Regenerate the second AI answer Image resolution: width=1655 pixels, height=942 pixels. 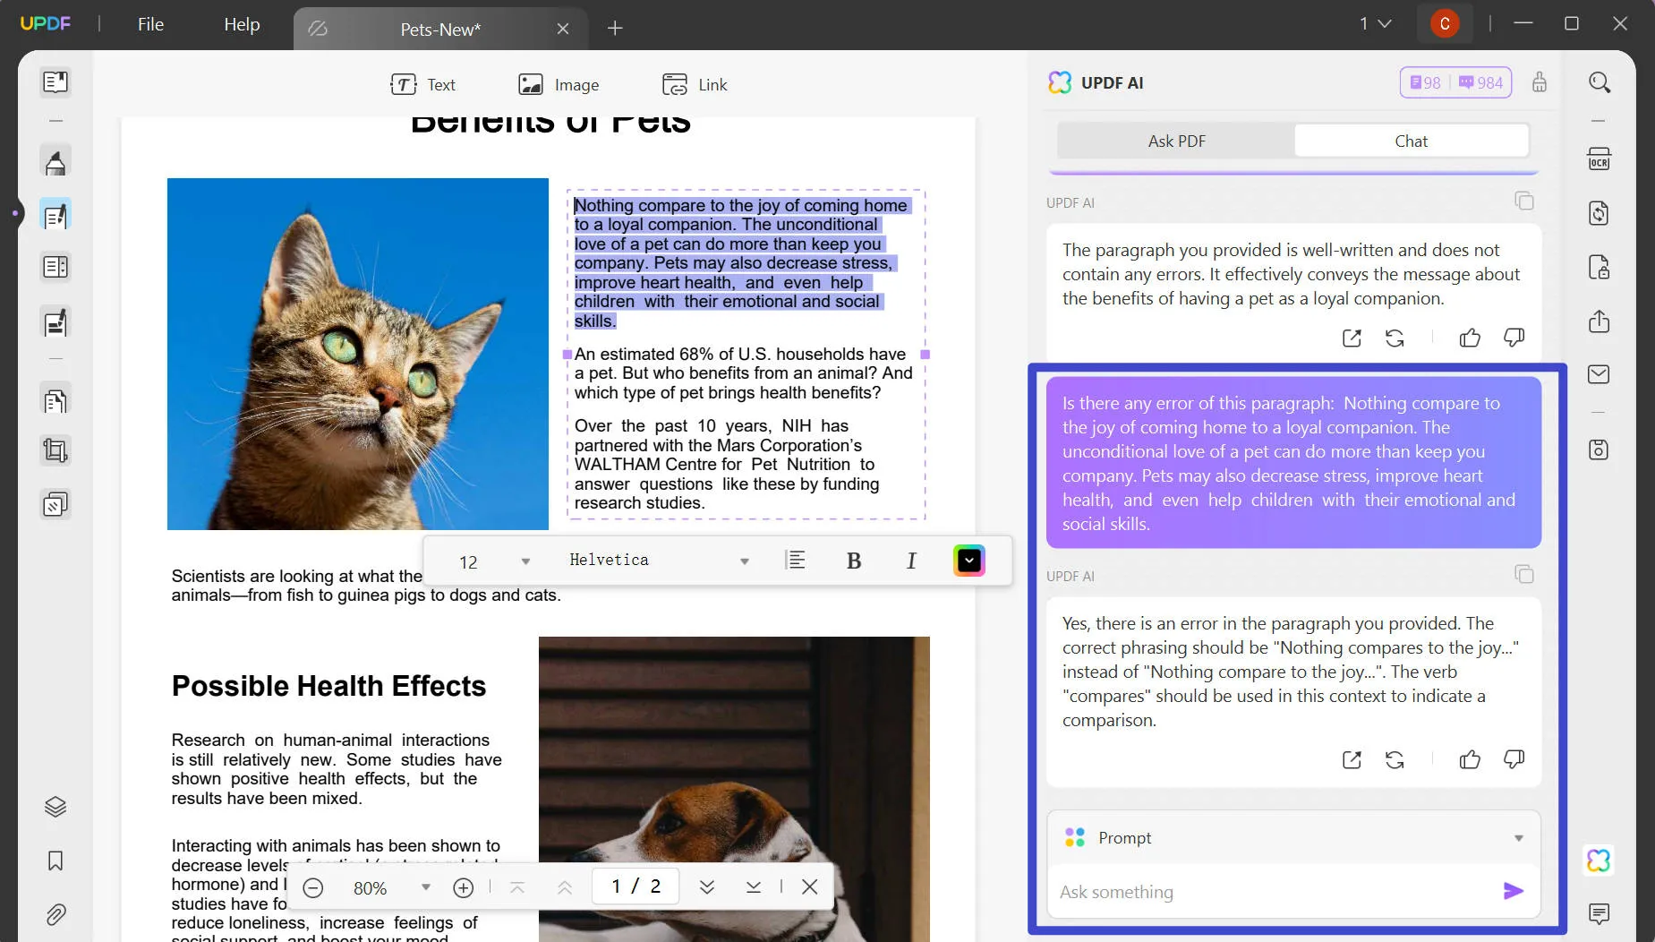(x=1395, y=759)
